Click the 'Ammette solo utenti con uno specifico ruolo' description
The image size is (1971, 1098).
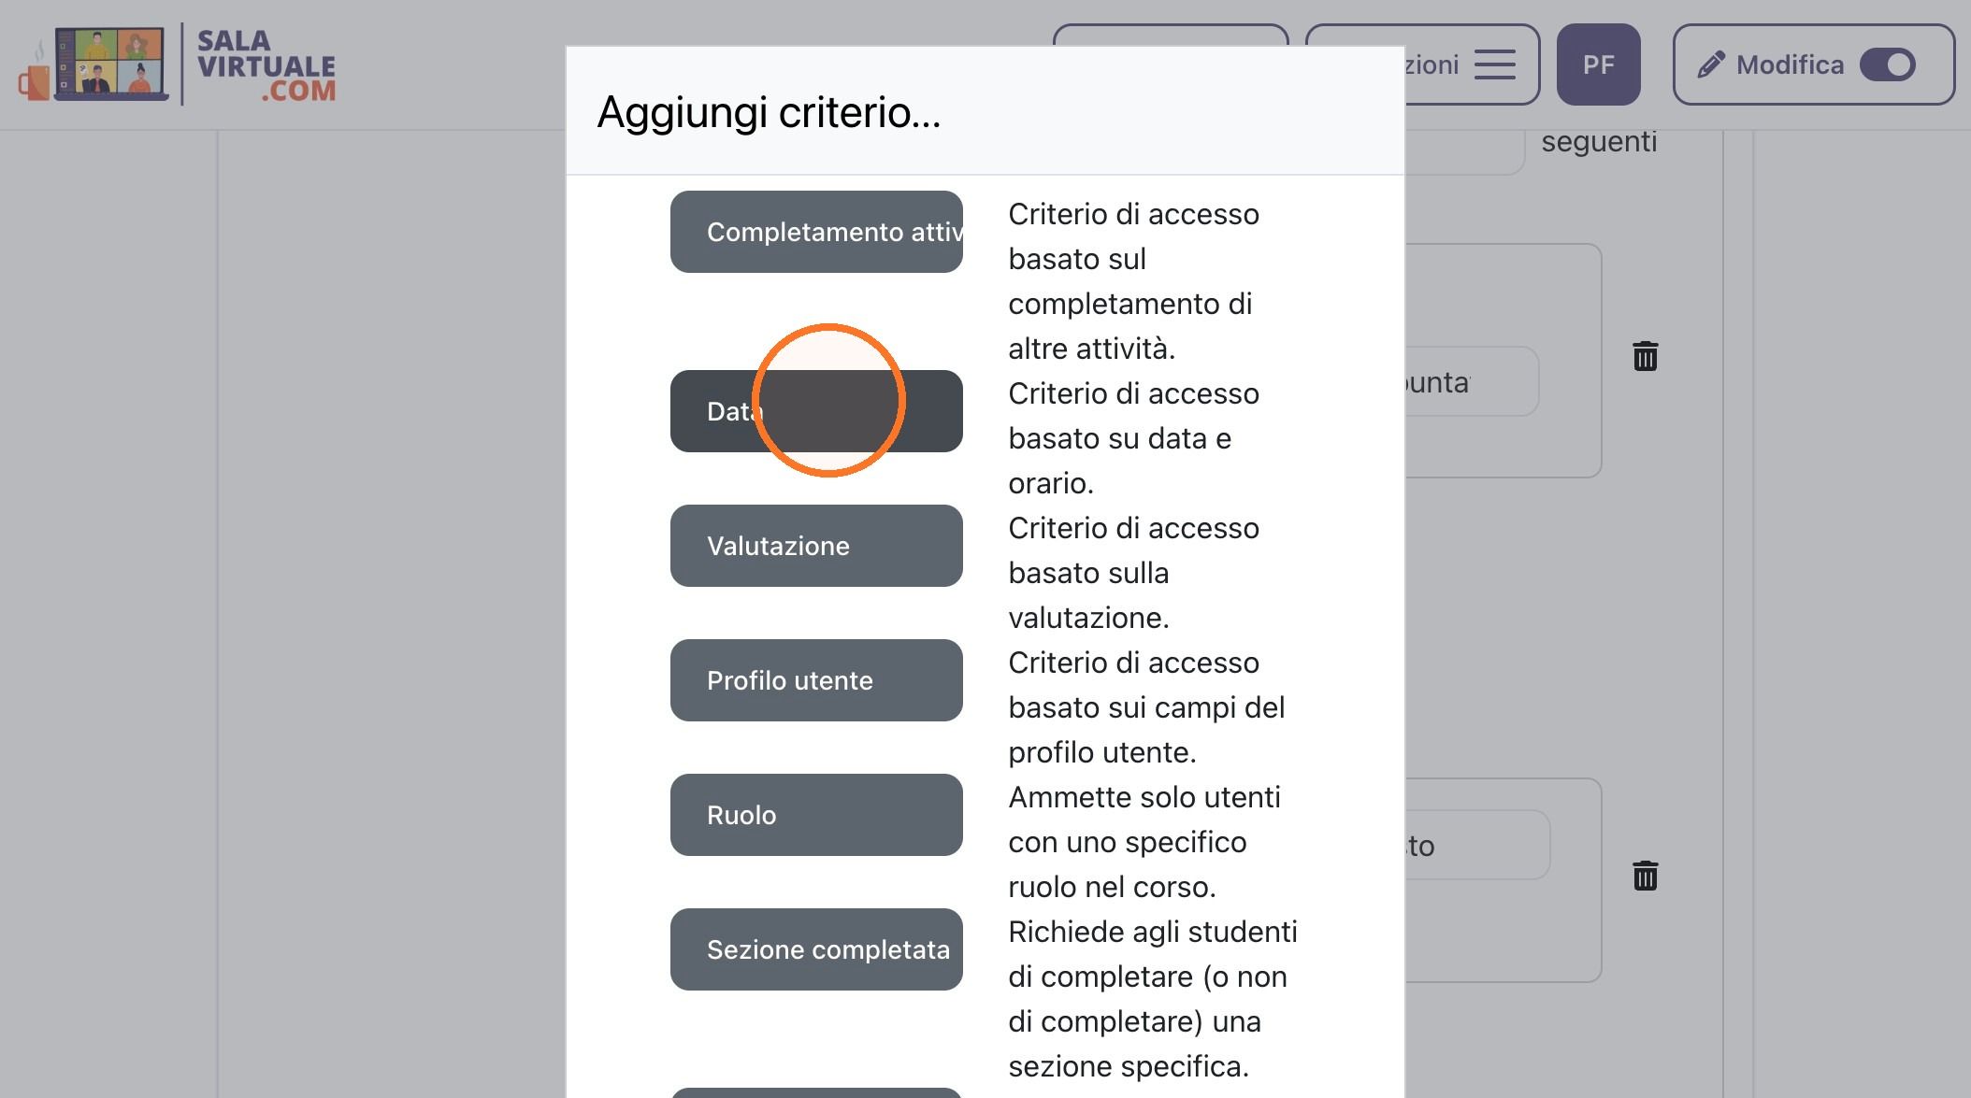(x=1144, y=842)
